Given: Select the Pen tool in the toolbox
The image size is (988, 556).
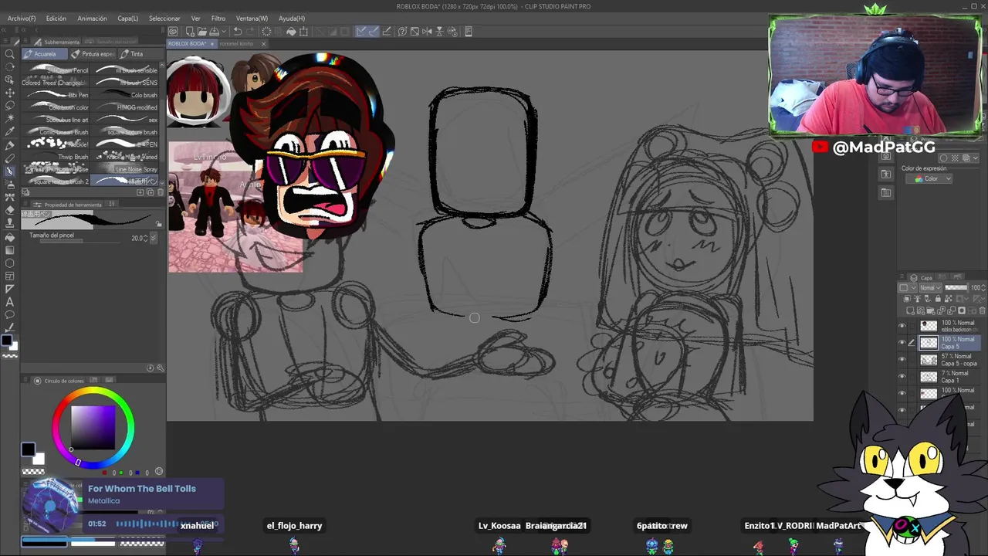Looking at the screenshot, I should pyautogui.click(x=10, y=144).
